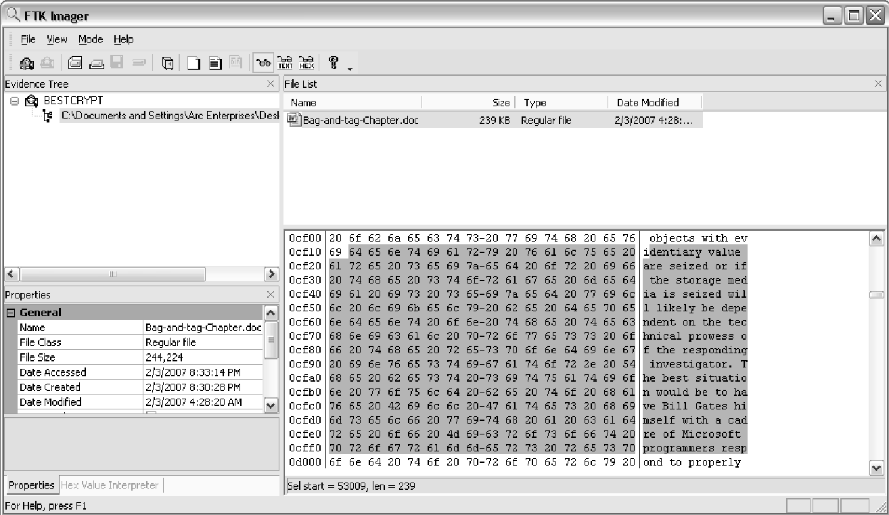Switch viewer to TEXT mode icon
889x515 pixels.
pos(286,63)
